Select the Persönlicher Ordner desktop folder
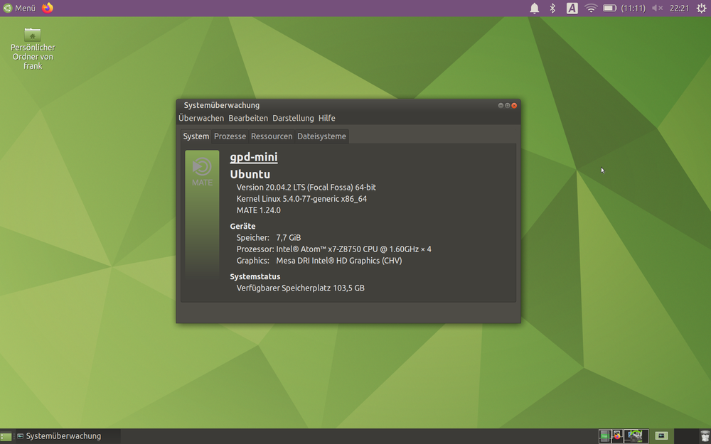The image size is (711, 444). (x=33, y=35)
